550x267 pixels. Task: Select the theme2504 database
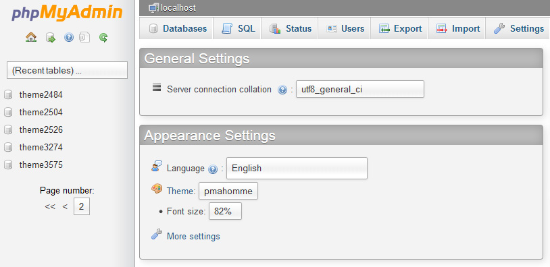(41, 113)
